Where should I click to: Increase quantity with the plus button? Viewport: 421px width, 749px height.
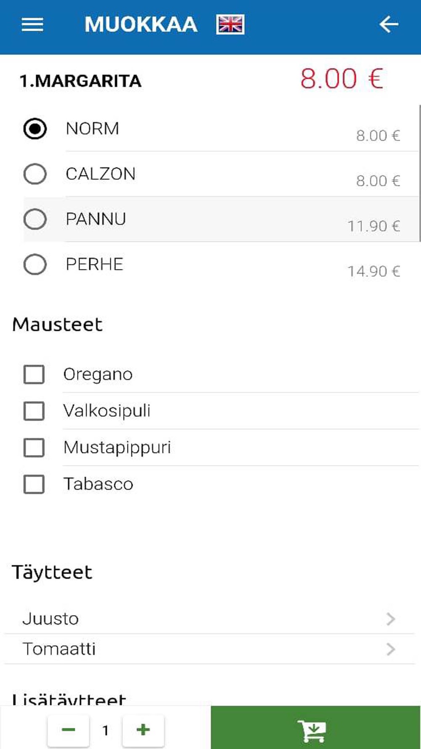click(x=143, y=730)
